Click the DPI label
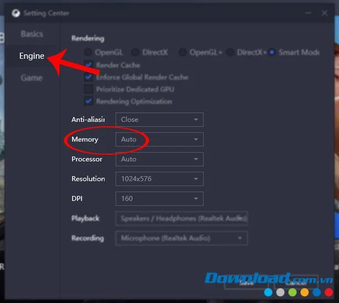The image size is (339, 303). tap(77, 199)
